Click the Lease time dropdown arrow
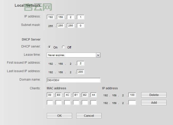 click(x=98, y=55)
